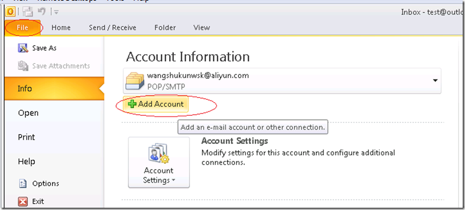Click the Save As icon
Viewport: 465px width, 210px height.
(23, 48)
